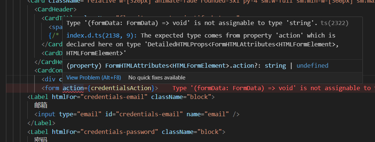Screen dimensions: 375x142
Task: Click the credentialsAction identifier in form tag
Action: 121,88
